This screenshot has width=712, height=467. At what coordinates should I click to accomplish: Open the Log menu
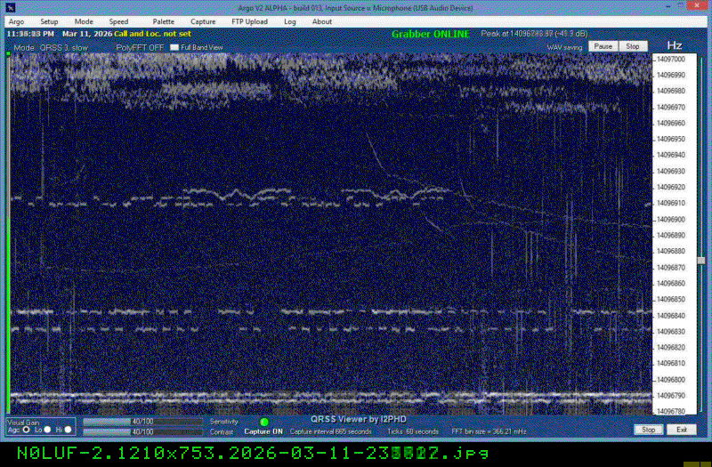point(290,21)
